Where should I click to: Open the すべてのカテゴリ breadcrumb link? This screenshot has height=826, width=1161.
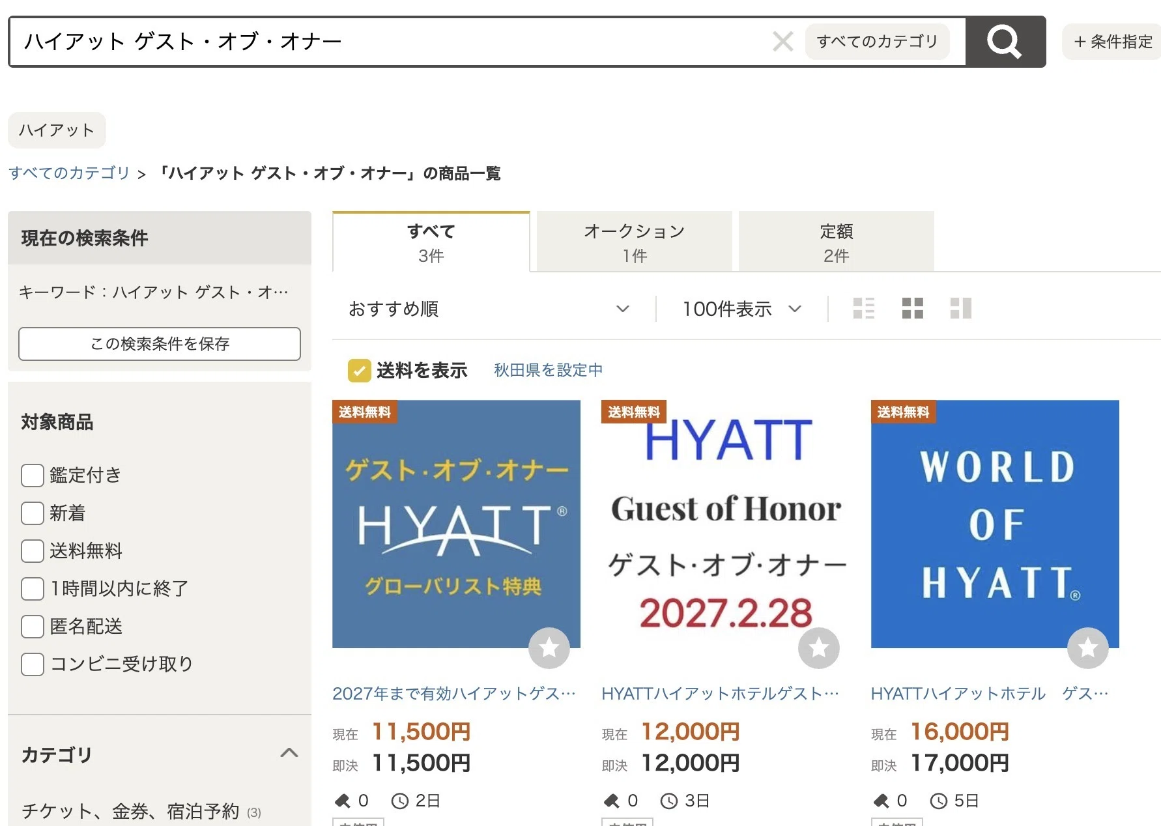tap(69, 173)
